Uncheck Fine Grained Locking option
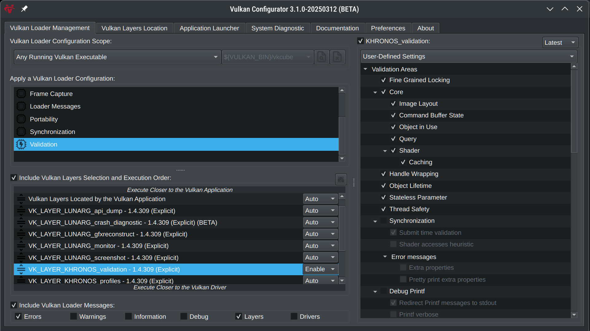The width and height of the screenshot is (590, 331). click(x=383, y=80)
